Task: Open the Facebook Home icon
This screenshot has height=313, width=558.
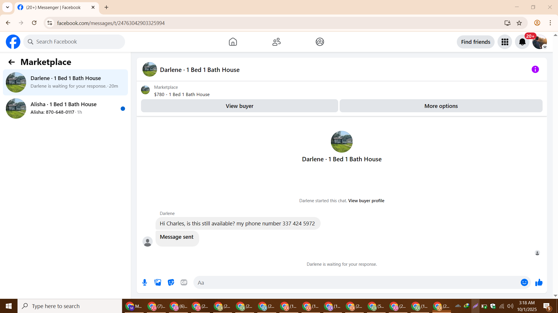Action: pyautogui.click(x=233, y=42)
